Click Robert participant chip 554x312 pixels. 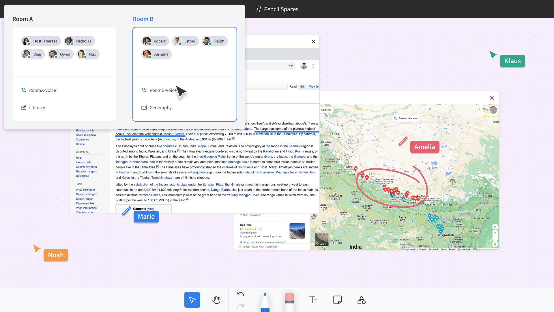point(155,41)
